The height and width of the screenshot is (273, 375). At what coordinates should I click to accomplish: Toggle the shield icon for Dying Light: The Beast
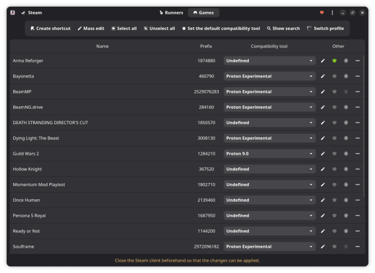(334, 138)
